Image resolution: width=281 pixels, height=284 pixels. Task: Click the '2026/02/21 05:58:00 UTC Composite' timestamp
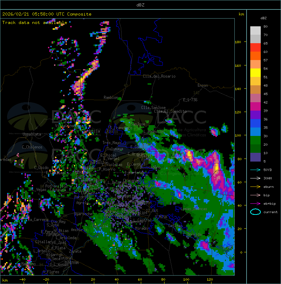(x=47, y=14)
